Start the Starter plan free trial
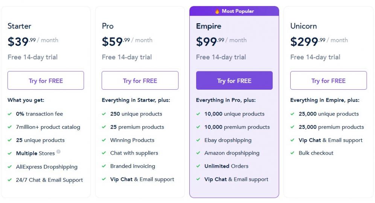375x203 pixels. point(46,81)
